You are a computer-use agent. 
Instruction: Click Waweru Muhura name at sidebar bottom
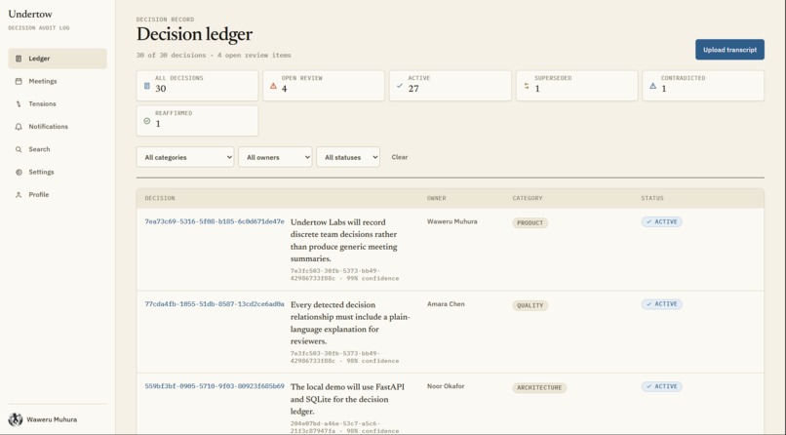52,419
